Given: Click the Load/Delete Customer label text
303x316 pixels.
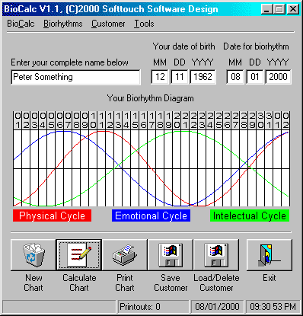Looking at the screenshot, I should [x=216, y=282].
